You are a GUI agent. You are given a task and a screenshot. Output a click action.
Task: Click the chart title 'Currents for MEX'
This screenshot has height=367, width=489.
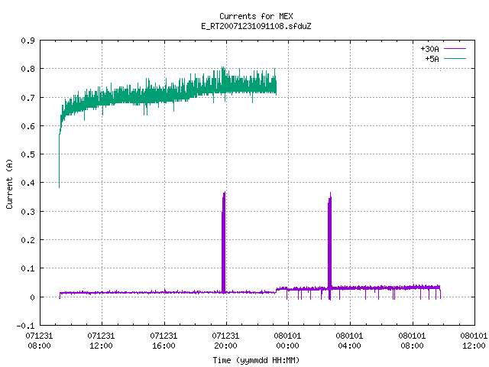coord(256,16)
